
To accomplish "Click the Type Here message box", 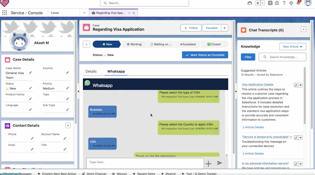I will (x=145, y=163).
